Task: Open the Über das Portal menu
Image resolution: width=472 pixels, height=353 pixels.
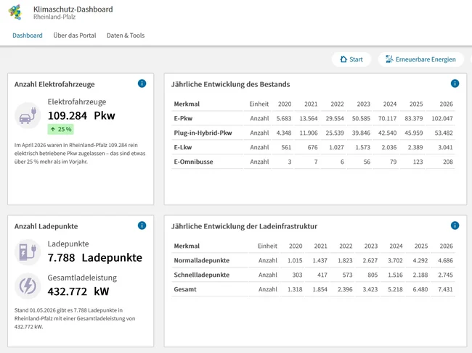Action: 75,36
